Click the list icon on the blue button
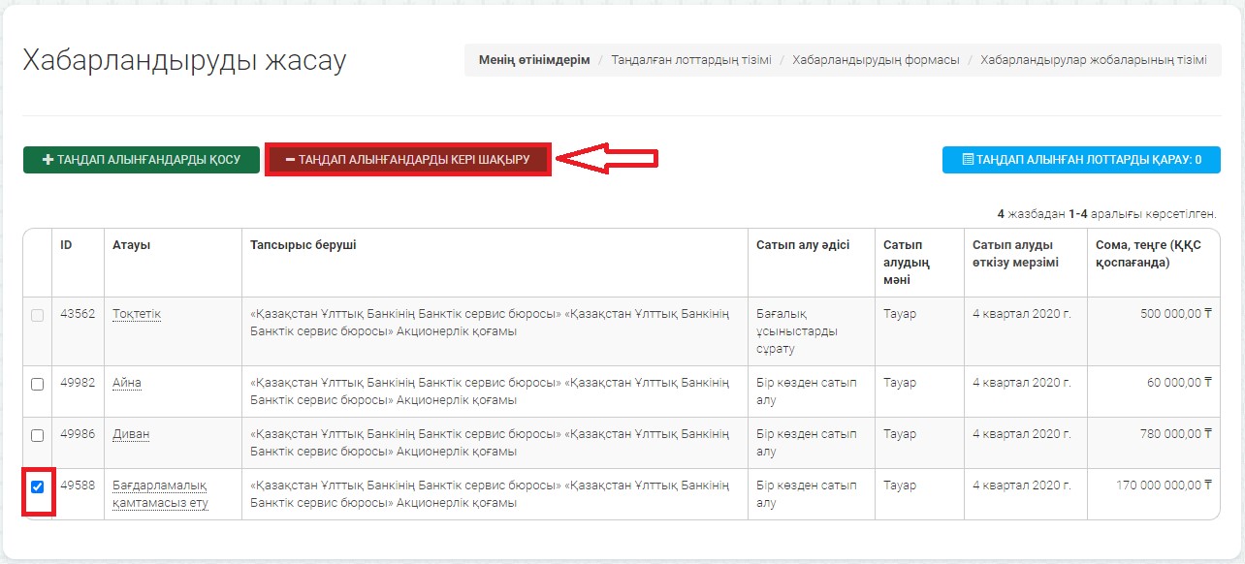Viewport: 1245px width, 564px height. 967,160
